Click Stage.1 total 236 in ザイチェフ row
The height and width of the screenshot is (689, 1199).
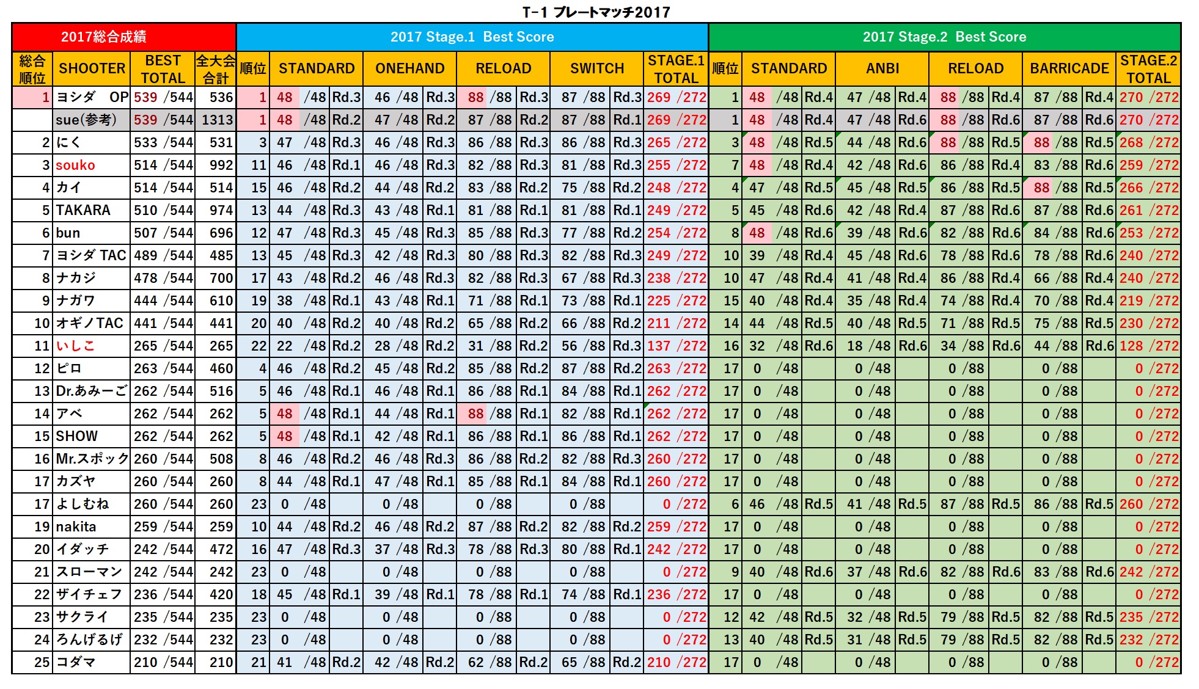pos(659,594)
